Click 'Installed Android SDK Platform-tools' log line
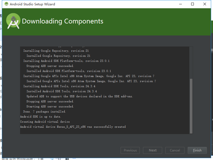The height and width of the screenshot is (160, 213). click(x=69, y=71)
